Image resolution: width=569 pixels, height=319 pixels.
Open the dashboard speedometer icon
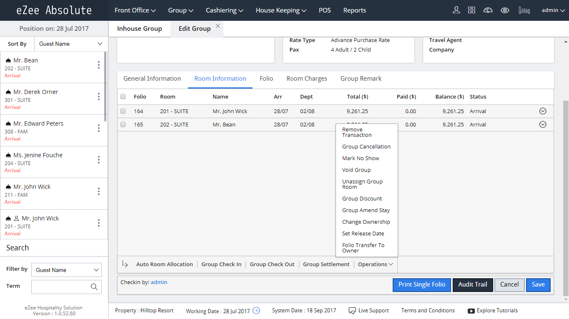[x=488, y=10]
